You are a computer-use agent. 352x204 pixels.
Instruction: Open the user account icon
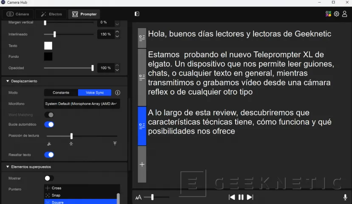pos(345,14)
